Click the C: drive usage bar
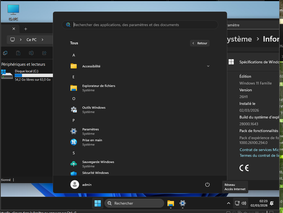Viewport: 283px width, 213px height. pos(34,75)
